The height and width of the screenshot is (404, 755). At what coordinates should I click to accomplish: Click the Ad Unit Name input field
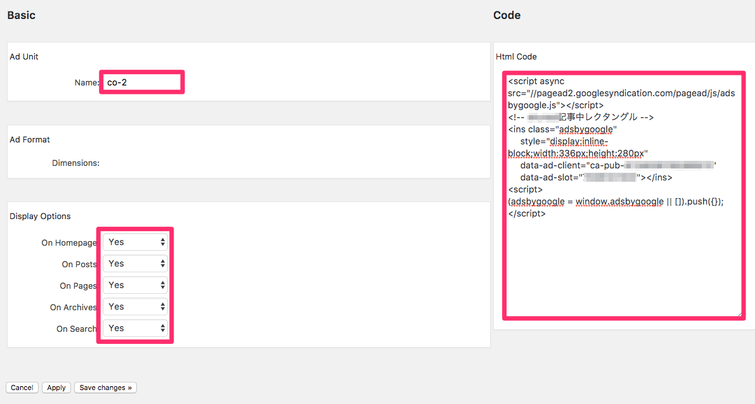click(142, 82)
